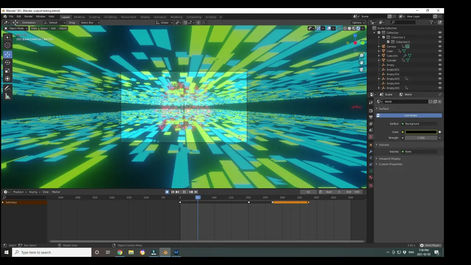Click new collection icon in outliner header

pos(440,22)
